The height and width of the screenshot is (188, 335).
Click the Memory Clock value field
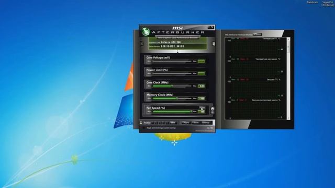tap(201, 99)
